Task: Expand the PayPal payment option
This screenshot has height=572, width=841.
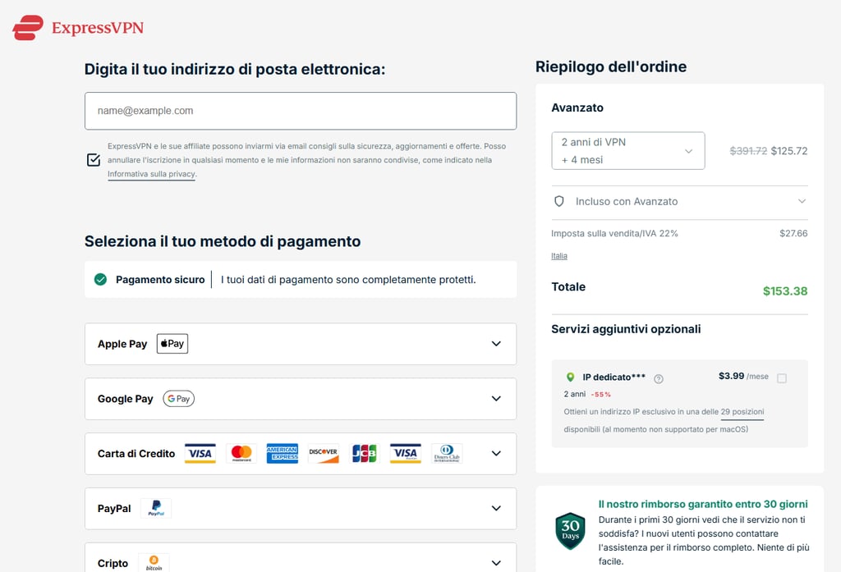Action: coord(301,508)
